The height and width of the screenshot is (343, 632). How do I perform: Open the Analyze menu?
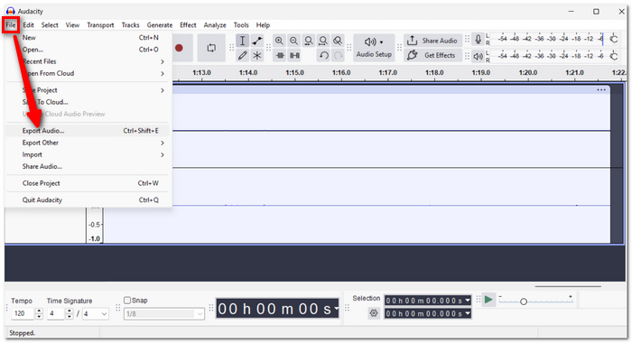click(215, 25)
